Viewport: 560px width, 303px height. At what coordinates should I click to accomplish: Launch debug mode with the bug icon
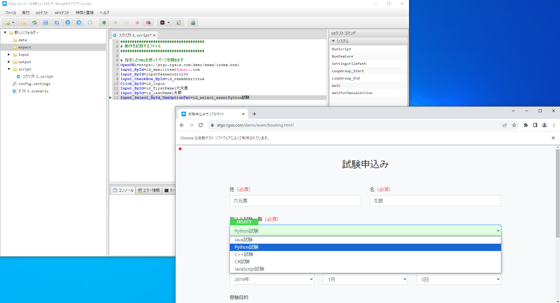tap(104, 22)
